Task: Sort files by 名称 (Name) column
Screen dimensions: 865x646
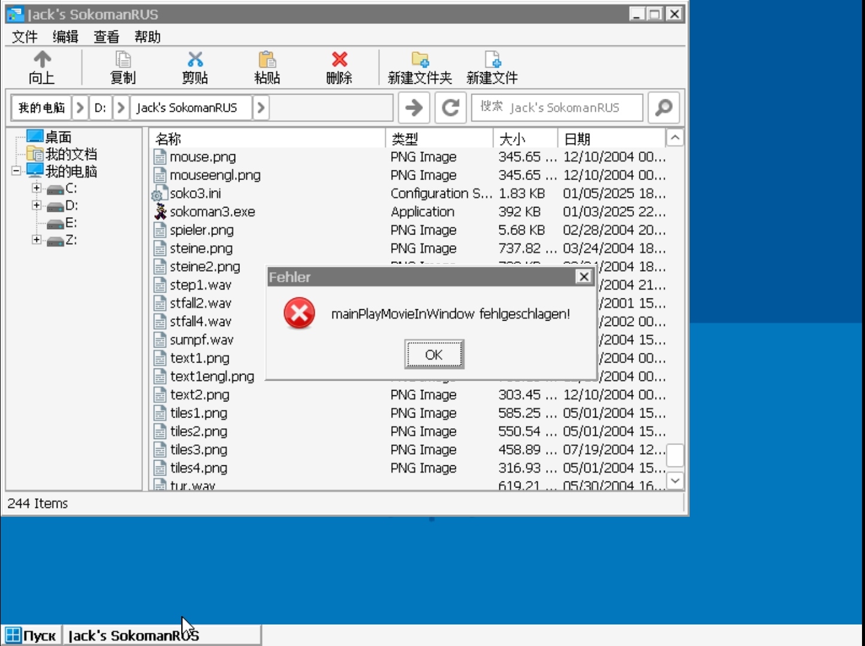Action: pyautogui.click(x=267, y=139)
